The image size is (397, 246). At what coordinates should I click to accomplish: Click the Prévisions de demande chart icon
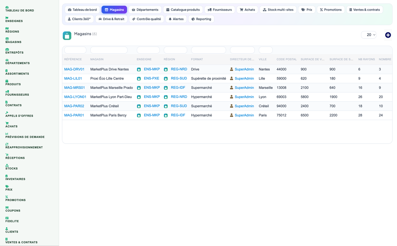point(7,134)
